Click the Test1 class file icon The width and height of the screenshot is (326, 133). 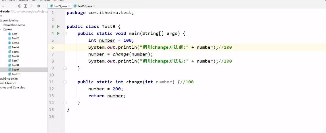click(x=9, y=34)
